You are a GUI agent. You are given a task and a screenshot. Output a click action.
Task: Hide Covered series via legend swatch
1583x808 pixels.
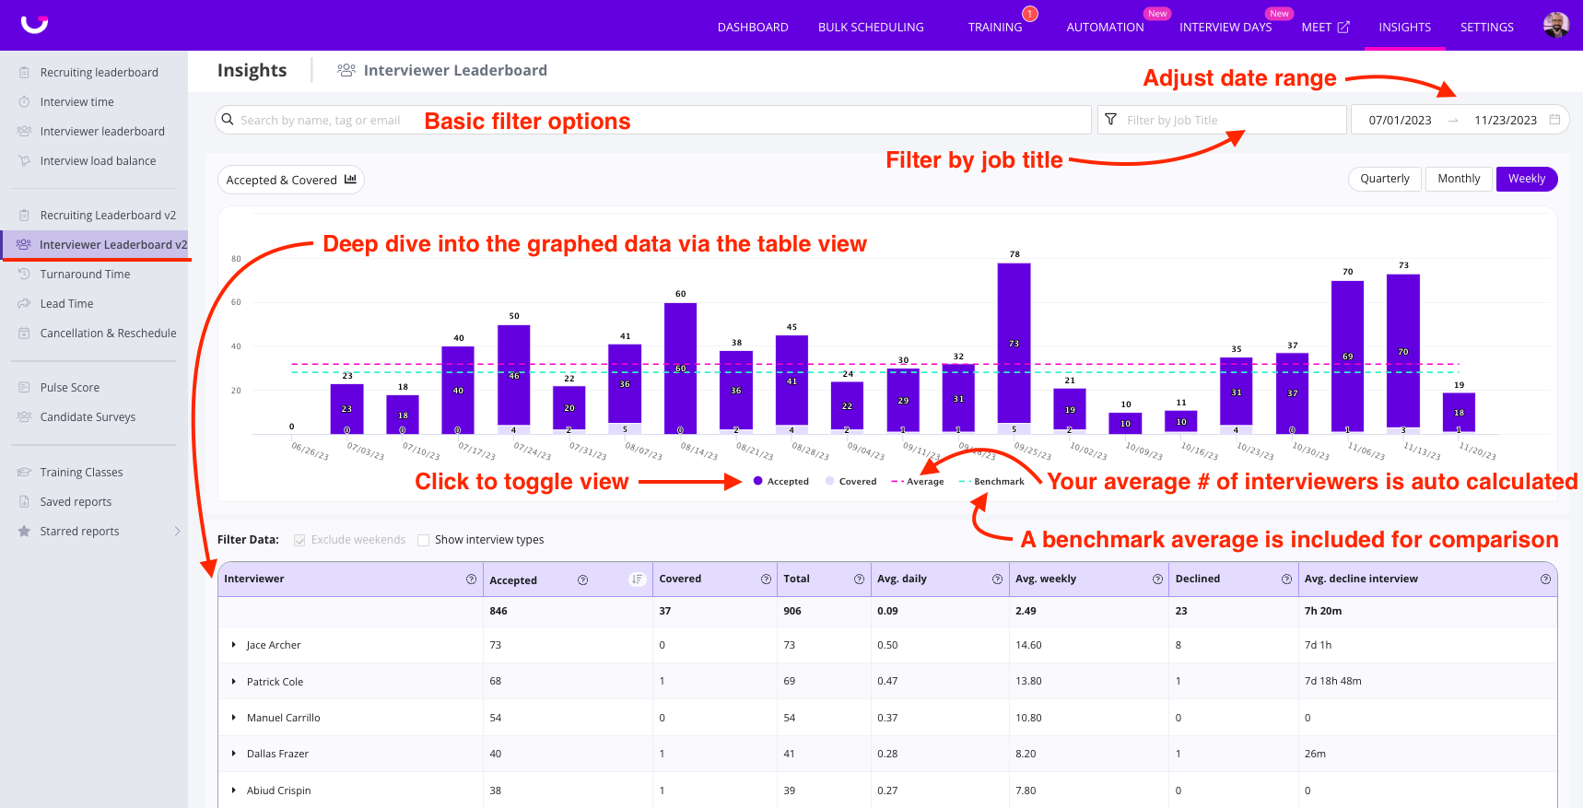point(830,482)
